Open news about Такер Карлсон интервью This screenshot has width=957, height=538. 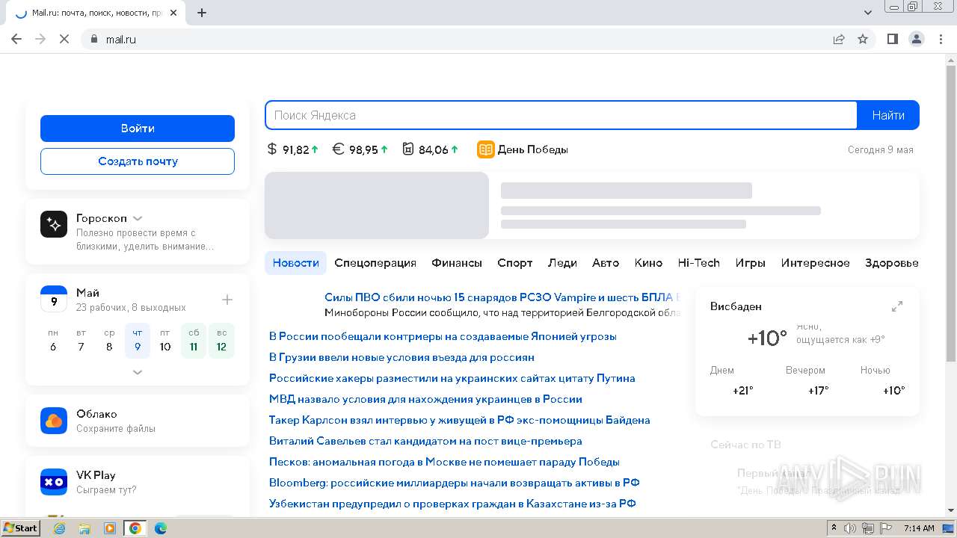coord(459,420)
